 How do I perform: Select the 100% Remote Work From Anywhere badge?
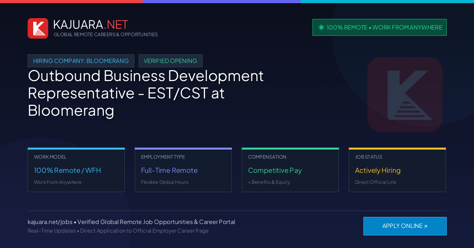[x=380, y=27]
